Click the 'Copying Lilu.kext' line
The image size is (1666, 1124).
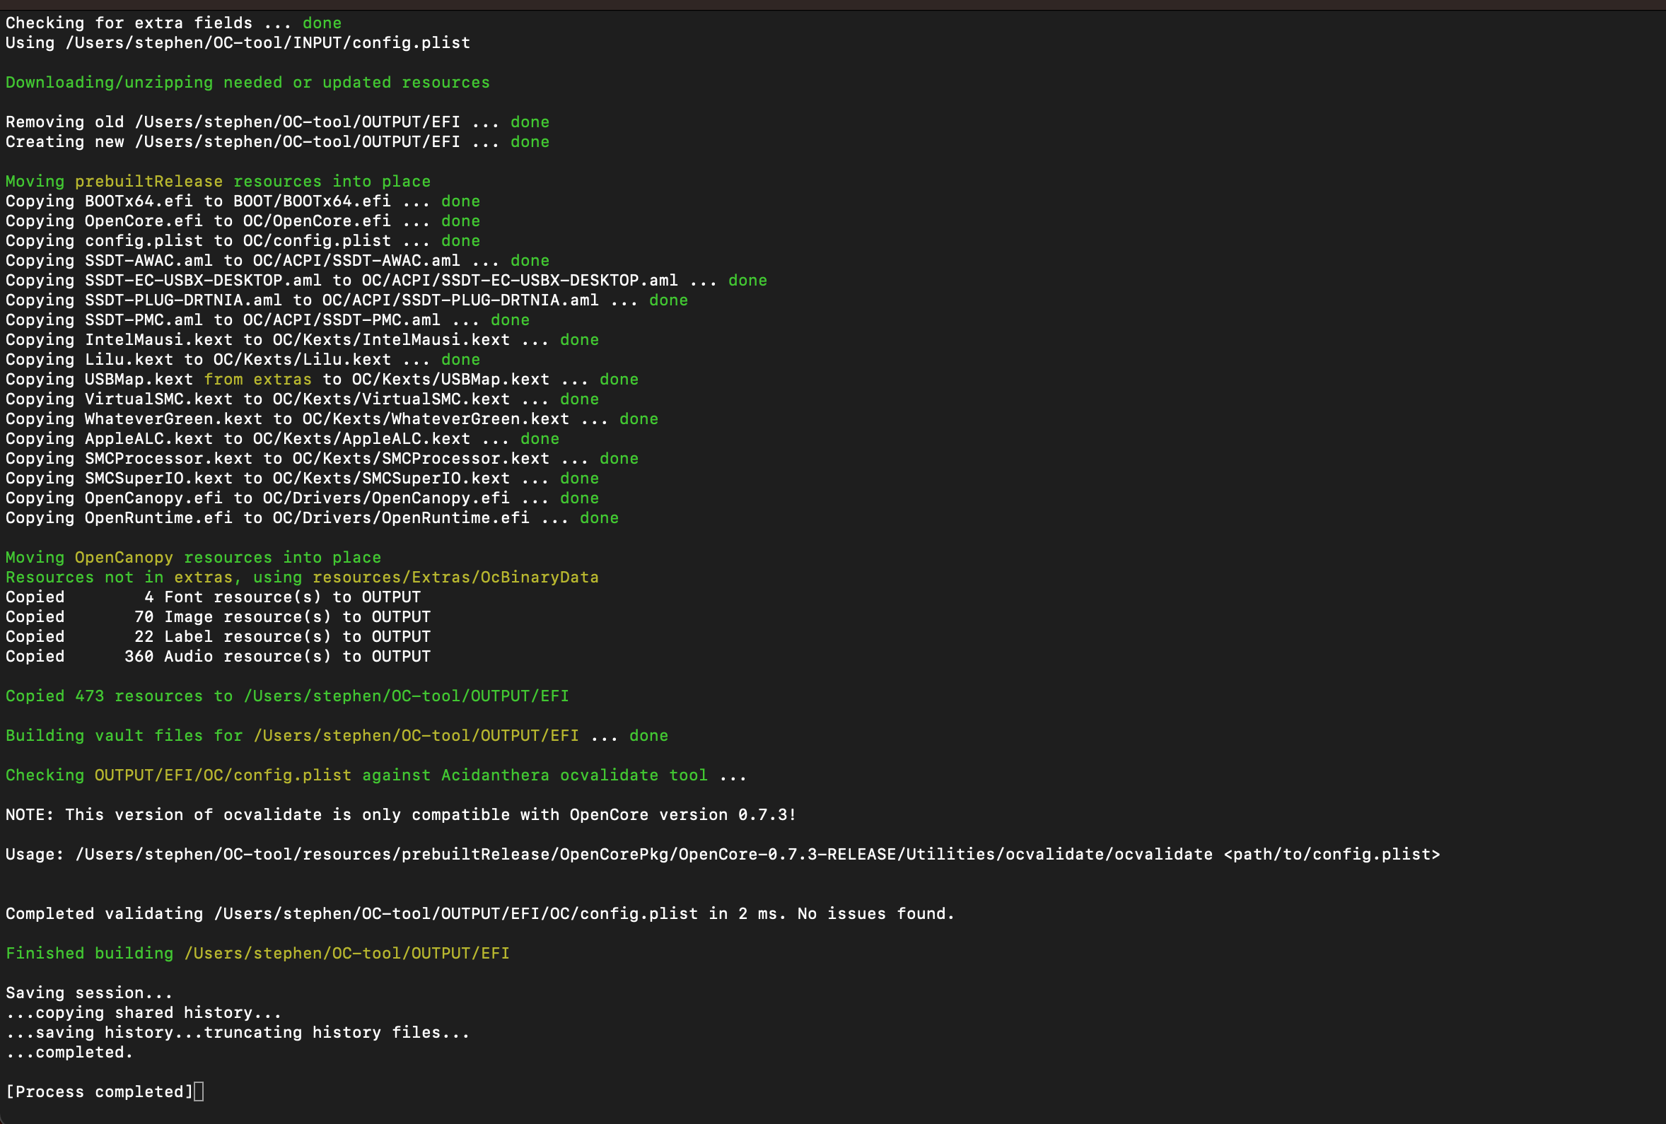[243, 360]
